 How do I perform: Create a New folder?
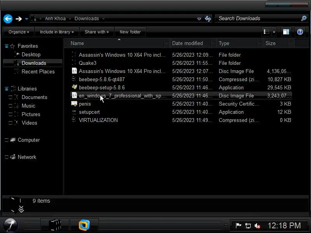pyautogui.click(x=130, y=32)
